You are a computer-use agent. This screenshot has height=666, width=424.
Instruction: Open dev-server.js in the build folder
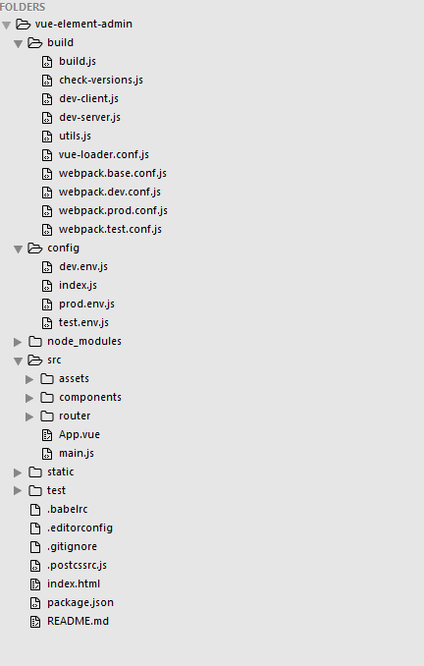point(89,117)
